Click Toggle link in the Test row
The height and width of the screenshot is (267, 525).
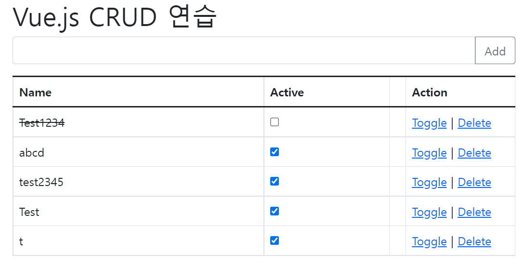[x=429, y=213]
